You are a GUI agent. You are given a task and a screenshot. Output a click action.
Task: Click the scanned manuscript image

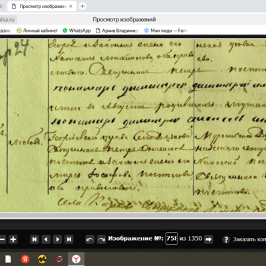[x=133, y=126]
